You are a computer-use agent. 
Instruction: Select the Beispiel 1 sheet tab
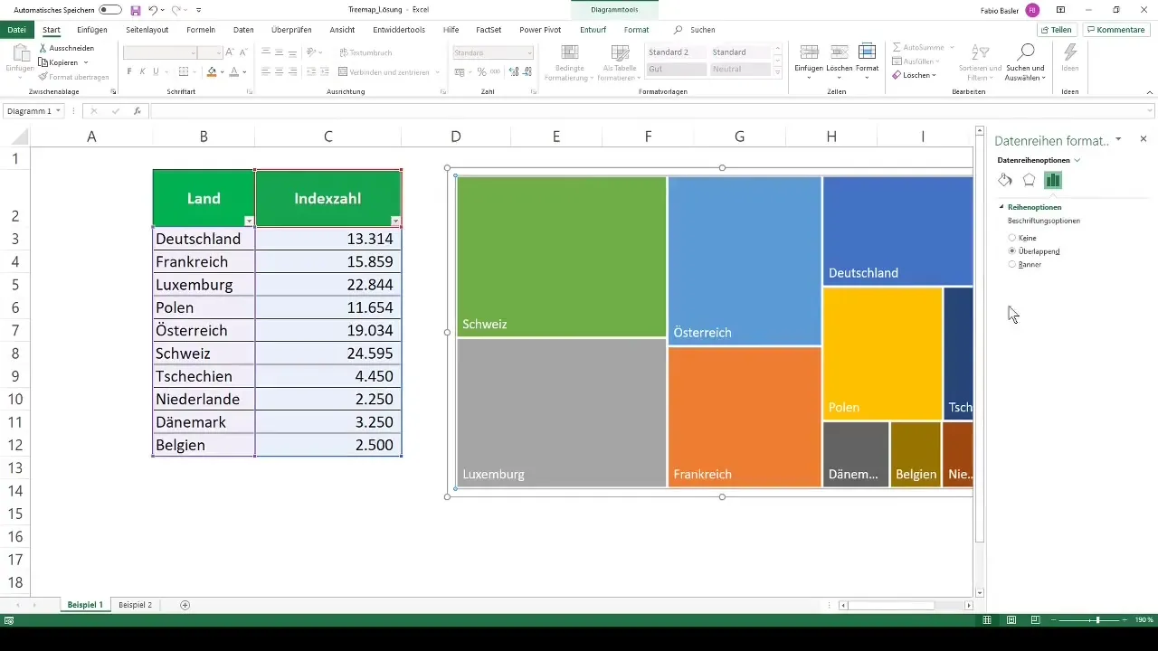(x=85, y=604)
